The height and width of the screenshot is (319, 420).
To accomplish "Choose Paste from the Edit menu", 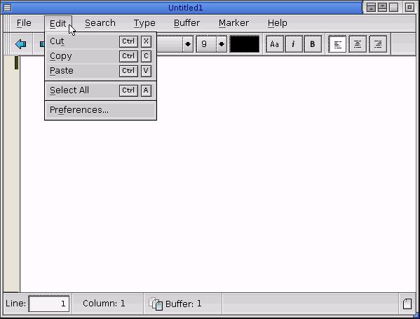I will pos(100,71).
